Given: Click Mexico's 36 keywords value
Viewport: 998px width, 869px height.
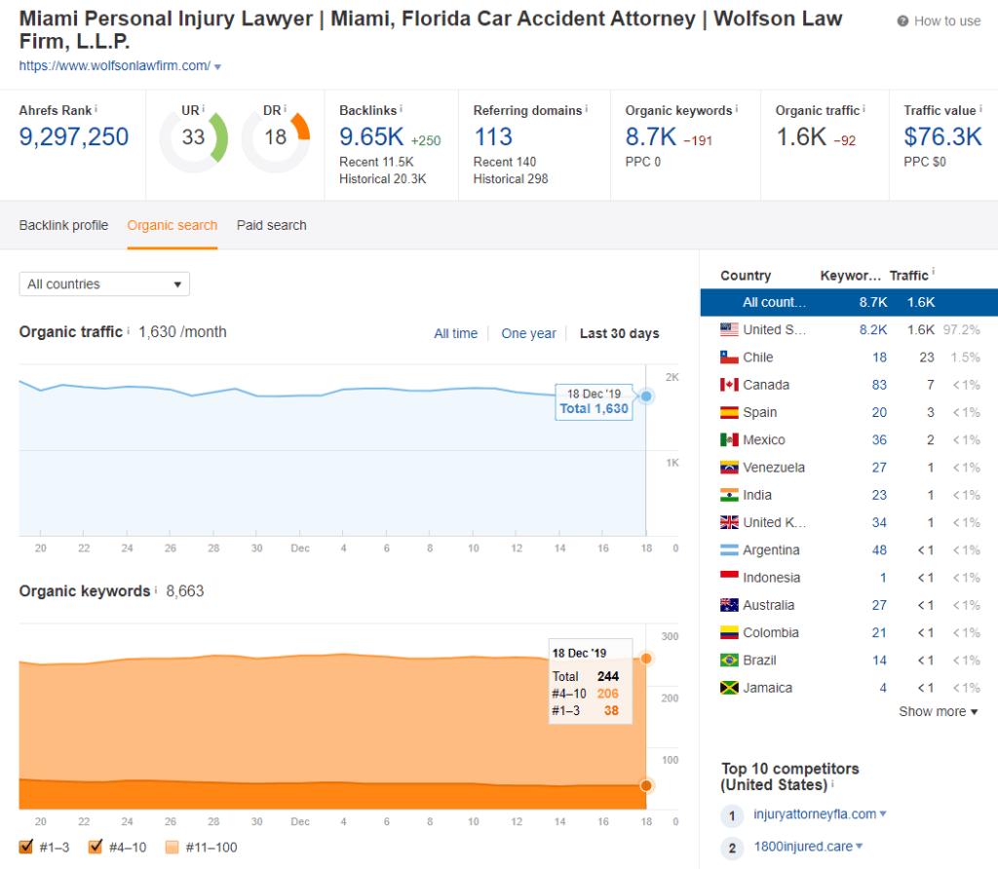Looking at the screenshot, I should pos(879,439).
